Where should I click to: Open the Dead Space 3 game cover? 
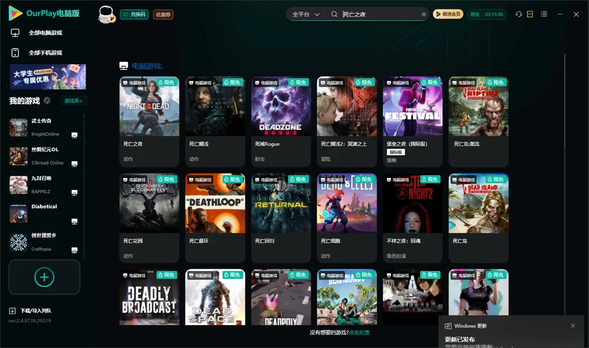coord(215,297)
